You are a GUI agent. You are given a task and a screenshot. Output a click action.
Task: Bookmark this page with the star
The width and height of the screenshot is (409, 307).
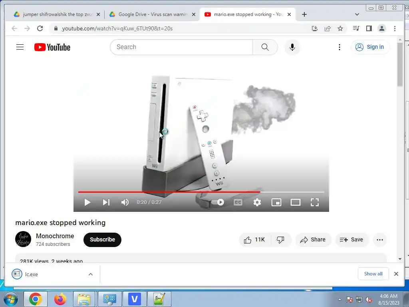point(340,28)
